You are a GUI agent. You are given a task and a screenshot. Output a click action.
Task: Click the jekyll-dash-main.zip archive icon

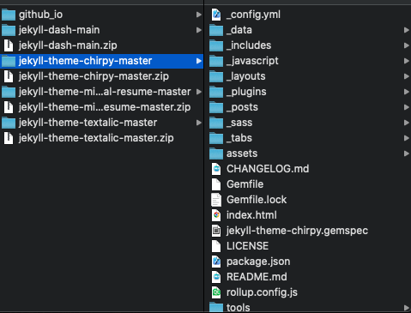(9, 45)
